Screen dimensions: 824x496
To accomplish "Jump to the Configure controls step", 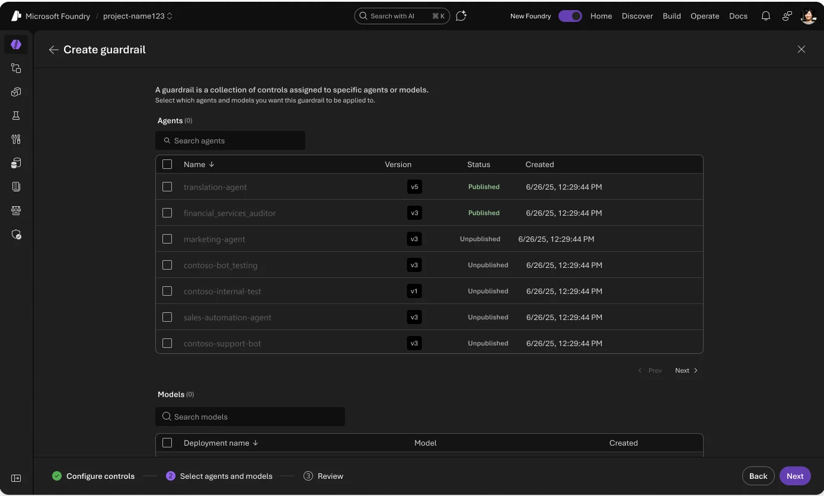I will 94,476.
